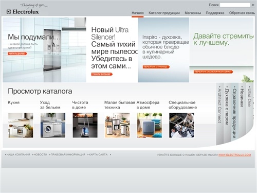Image resolution: width=257 pixels, height=193 pixels.
Task: Open Каталог продукции menu
Action: pyautogui.click(x=164, y=13)
